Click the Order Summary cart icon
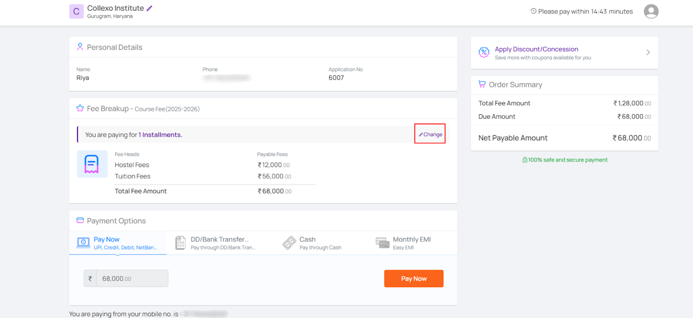 pos(482,84)
